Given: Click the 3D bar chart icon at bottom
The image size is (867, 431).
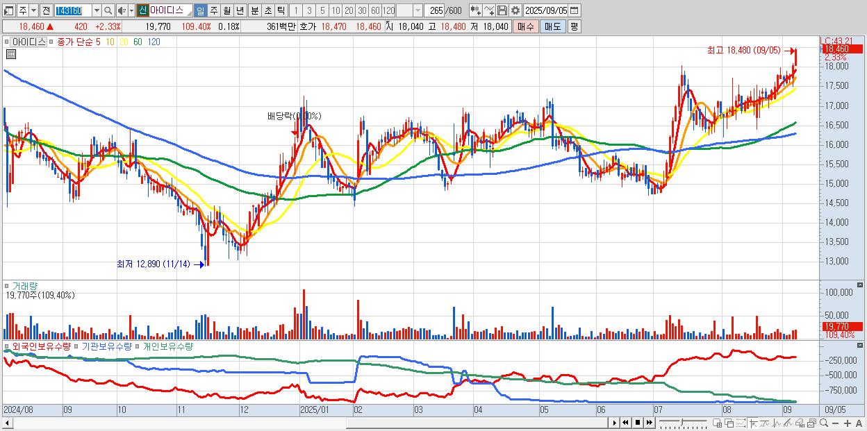Looking at the screenshot, I should pos(800,423).
